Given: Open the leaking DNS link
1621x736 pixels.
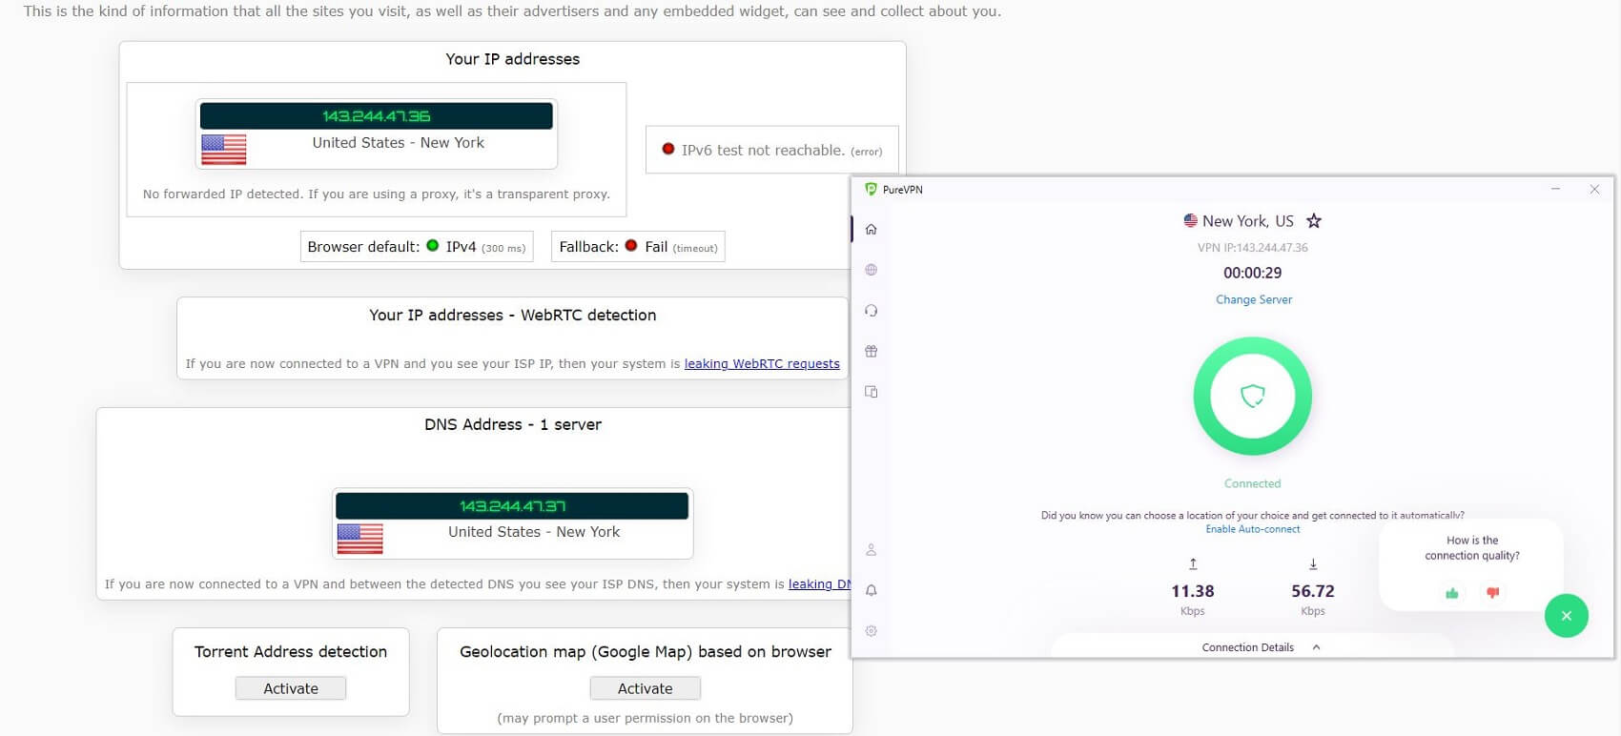Looking at the screenshot, I should pyautogui.click(x=819, y=583).
